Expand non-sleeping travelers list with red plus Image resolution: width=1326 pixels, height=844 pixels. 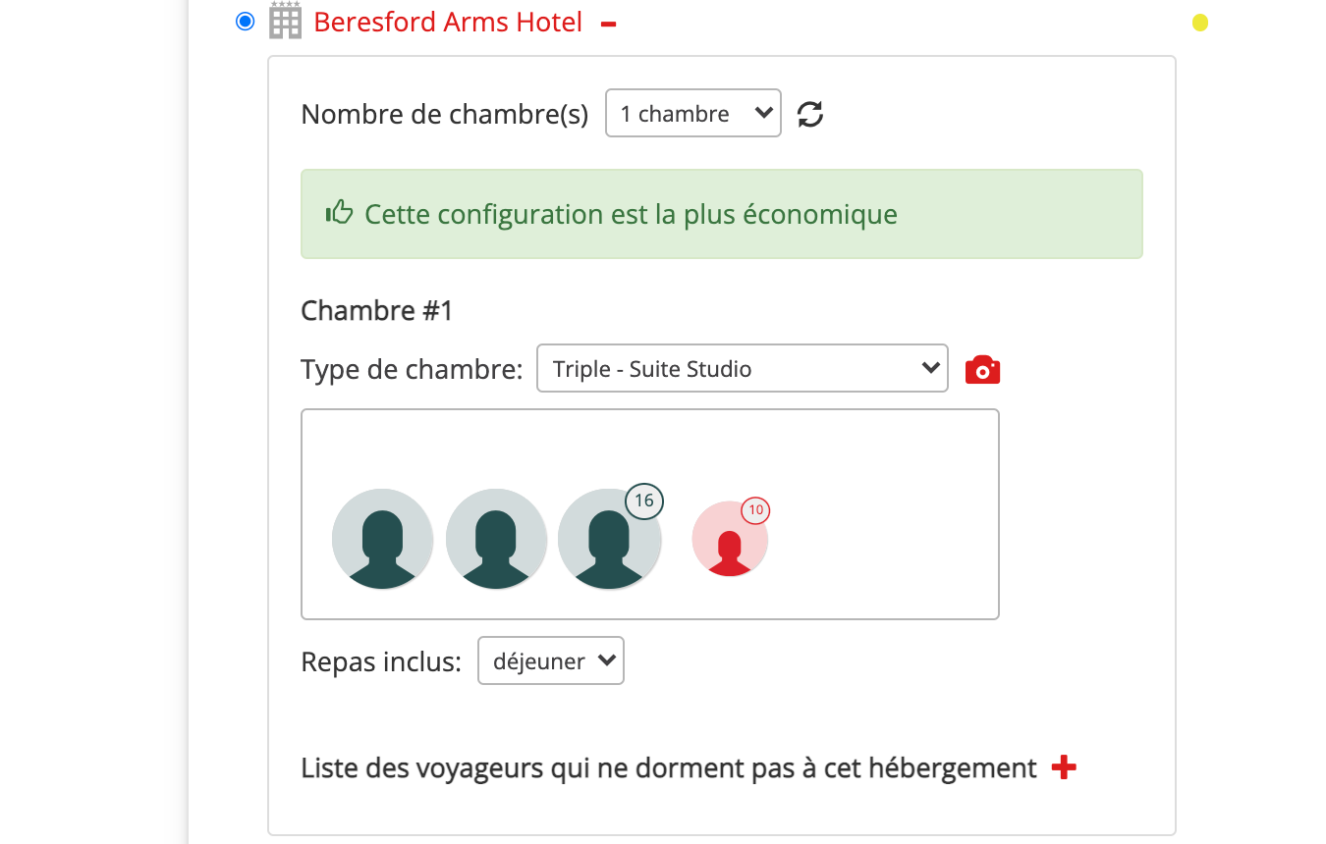tap(1064, 767)
